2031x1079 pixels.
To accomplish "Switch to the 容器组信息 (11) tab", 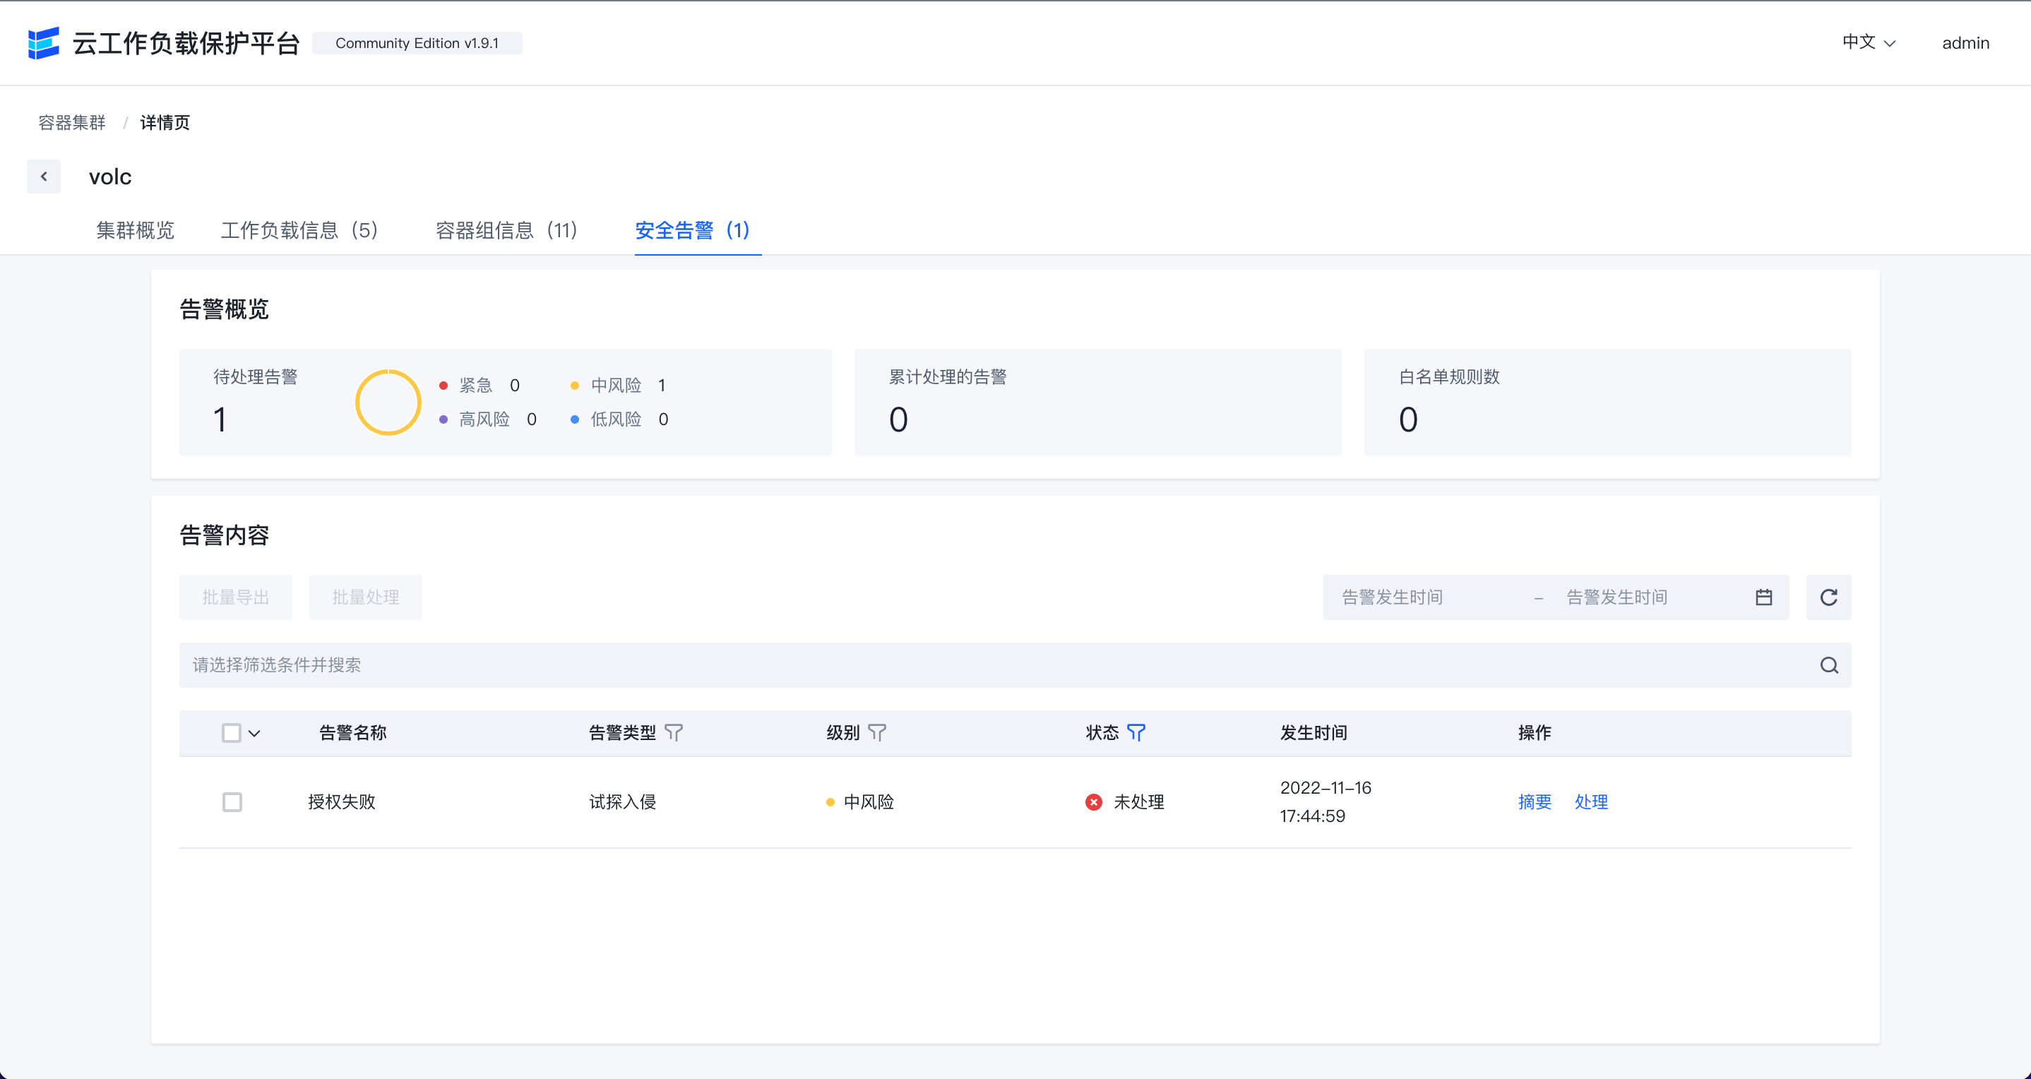I will coord(506,230).
